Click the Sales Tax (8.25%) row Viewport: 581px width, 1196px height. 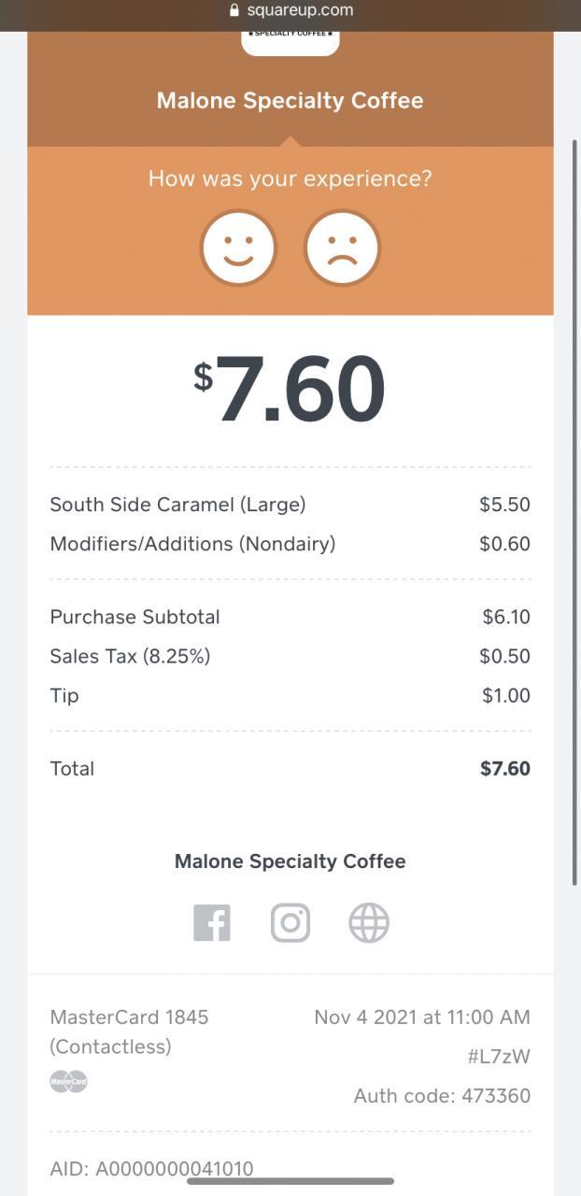click(130, 656)
